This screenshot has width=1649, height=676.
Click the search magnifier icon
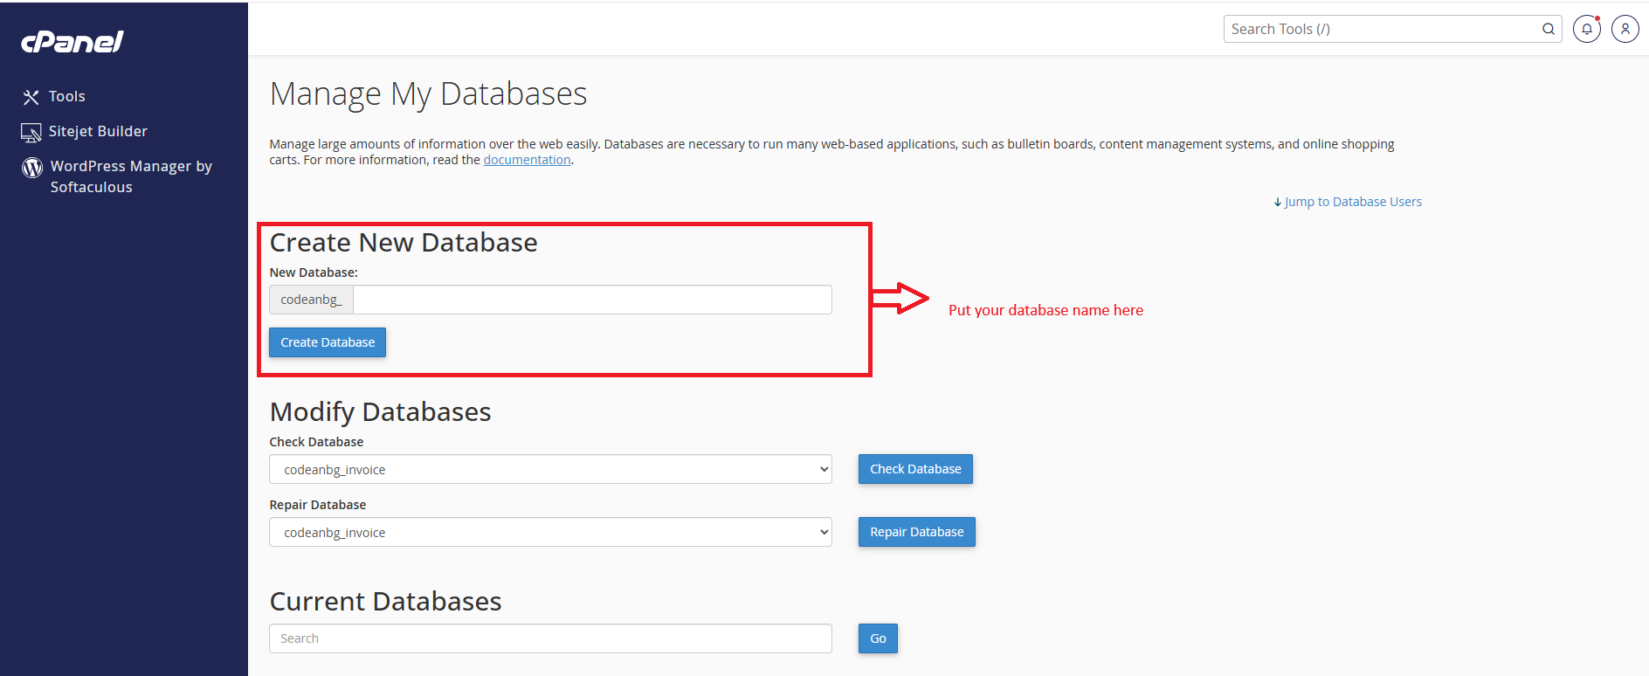coord(1548,29)
